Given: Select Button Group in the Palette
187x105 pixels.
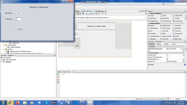Looking at the screenshot, I should (165, 28).
